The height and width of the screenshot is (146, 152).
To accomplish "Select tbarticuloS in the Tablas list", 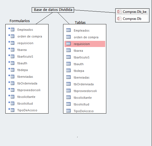I will coord(82,57).
